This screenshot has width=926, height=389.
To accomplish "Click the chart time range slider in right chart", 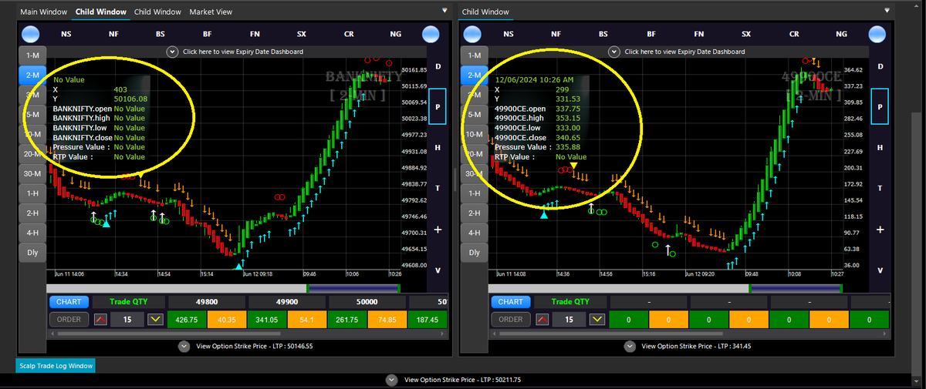I will pos(796,288).
